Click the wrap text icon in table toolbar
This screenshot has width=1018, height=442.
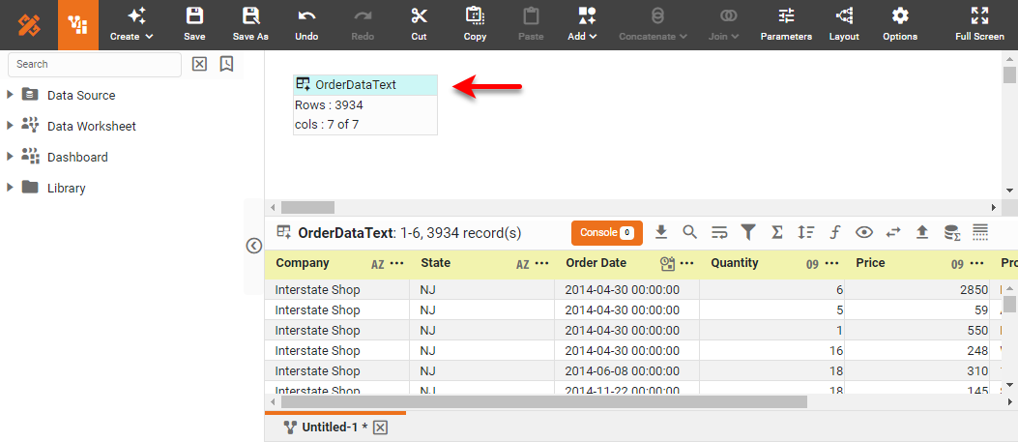click(719, 232)
